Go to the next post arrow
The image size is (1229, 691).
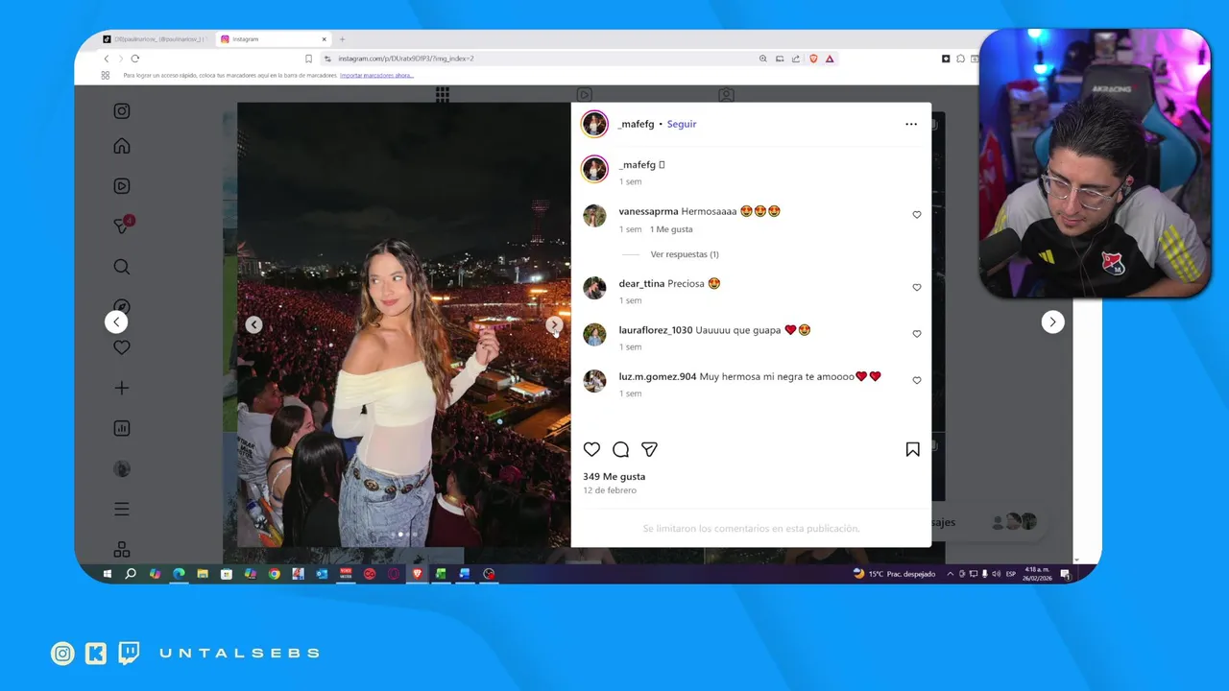click(x=1052, y=322)
